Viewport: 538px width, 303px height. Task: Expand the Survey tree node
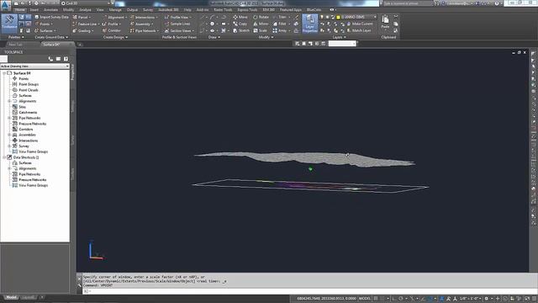[x=9, y=146]
